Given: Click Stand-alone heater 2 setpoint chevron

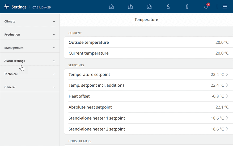Looking at the screenshot, I should coord(227,129).
